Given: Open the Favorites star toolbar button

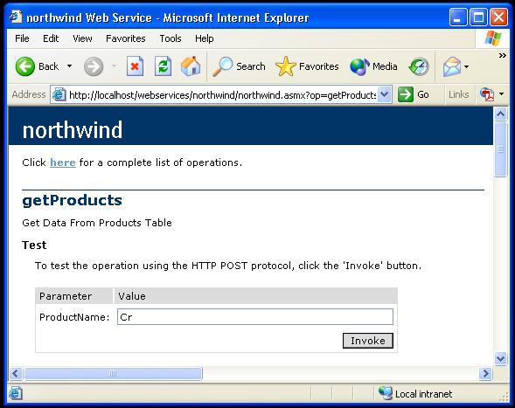Looking at the screenshot, I should click(307, 66).
